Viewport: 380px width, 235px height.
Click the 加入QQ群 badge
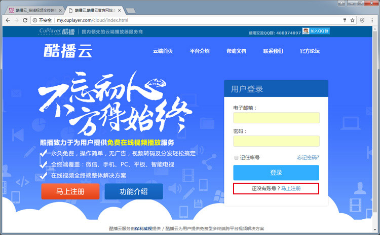(316, 31)
